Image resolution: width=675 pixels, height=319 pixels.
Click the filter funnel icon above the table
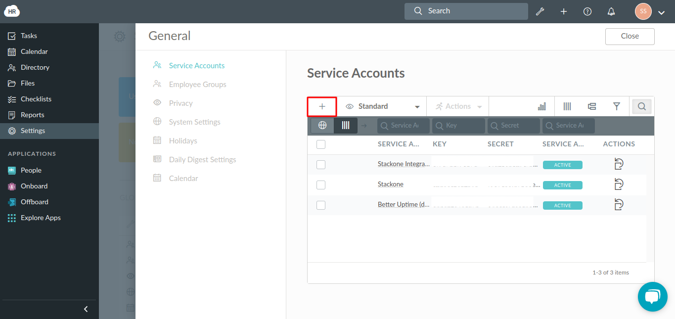tap(616, 106)
